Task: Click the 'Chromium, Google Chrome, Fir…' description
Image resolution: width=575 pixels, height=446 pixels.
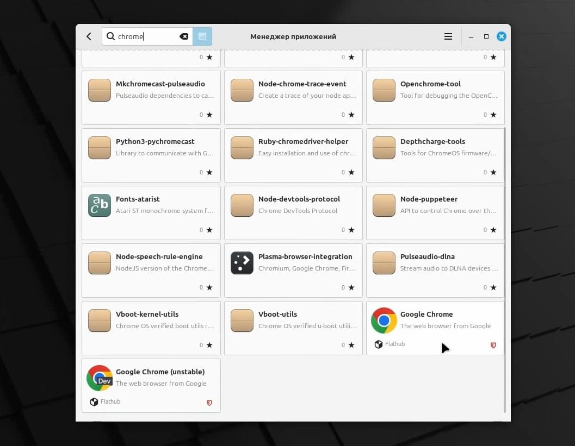Action: [x=307, y=268]
